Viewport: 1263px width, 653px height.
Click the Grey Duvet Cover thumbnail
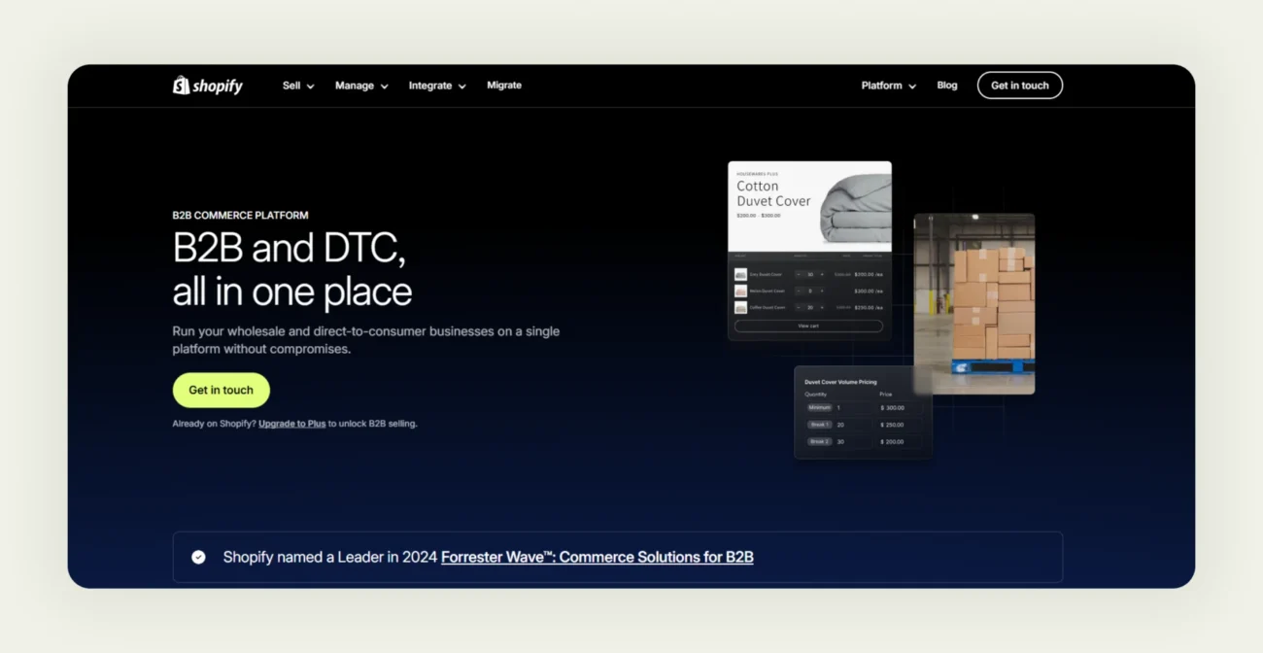740,274
